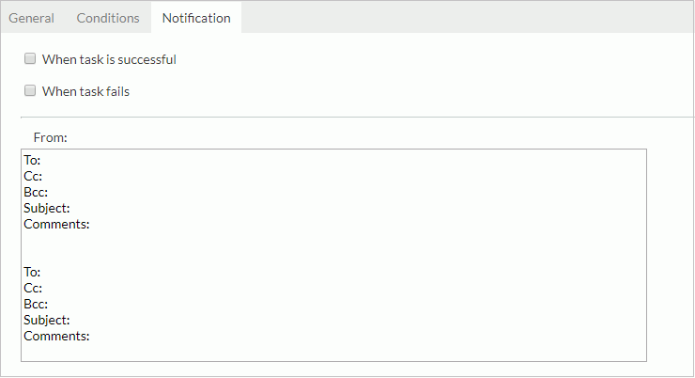Click the upper To: line
The height and width of the screenshot is (378, 695).
point(34,160)
